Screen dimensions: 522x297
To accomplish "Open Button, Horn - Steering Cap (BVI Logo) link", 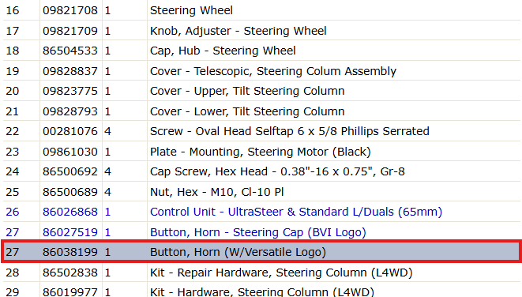I will click(x=258, y=232).
